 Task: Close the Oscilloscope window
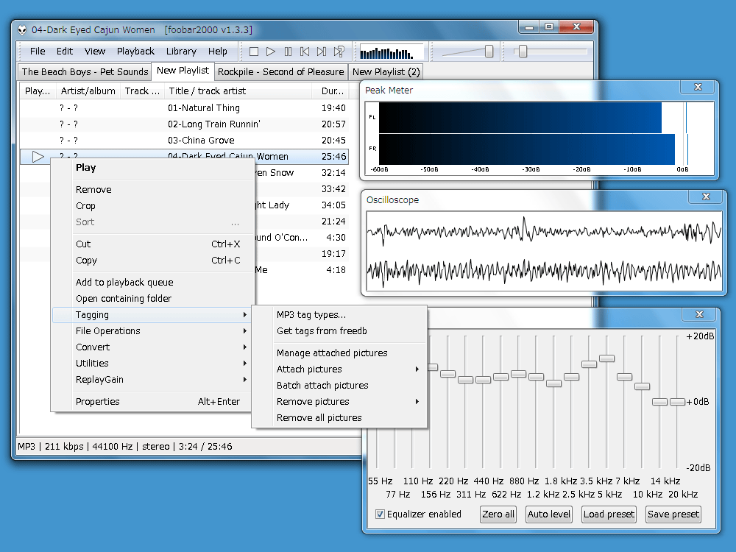706,197
